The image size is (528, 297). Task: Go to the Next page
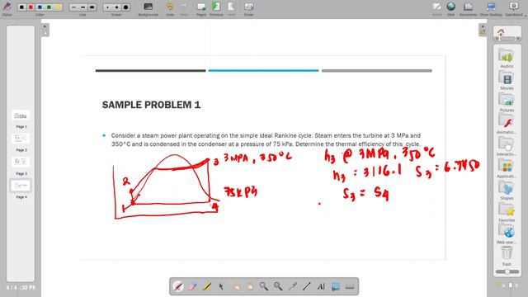point(231,9)
